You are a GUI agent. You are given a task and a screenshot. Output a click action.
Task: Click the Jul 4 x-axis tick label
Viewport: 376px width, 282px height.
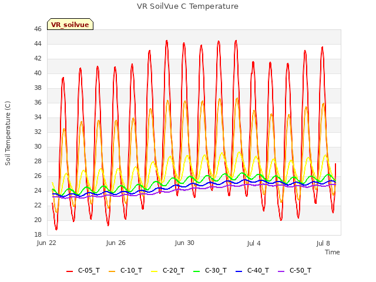[x=254, y=243]
